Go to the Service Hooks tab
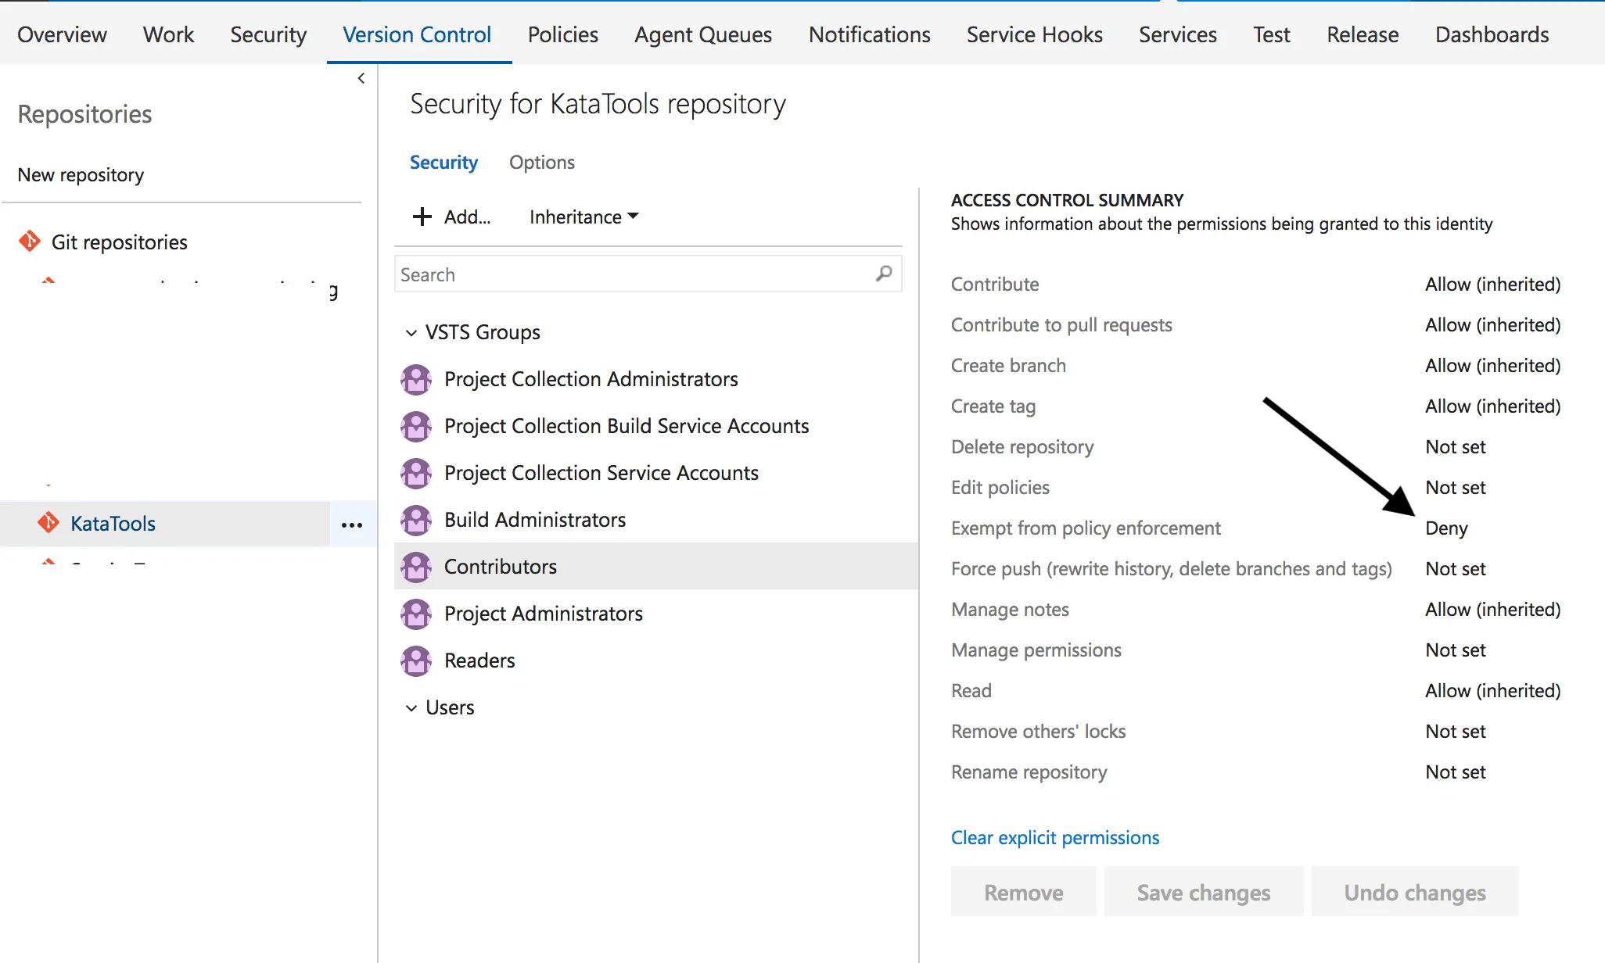Screen dimensions: 1605x963 point(1034,34)
